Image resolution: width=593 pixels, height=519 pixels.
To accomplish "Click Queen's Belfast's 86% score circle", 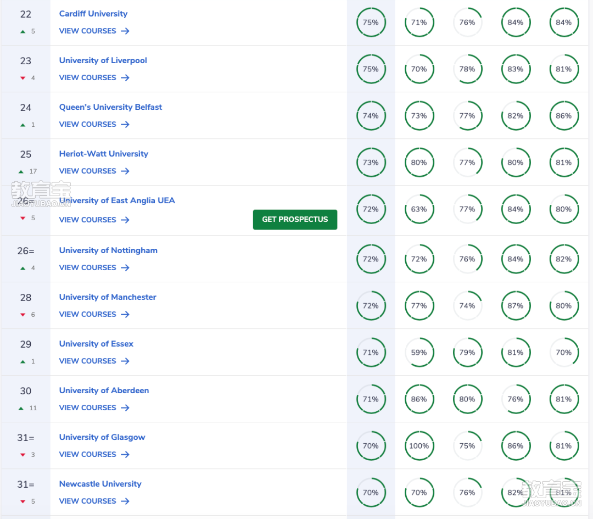I will click(x=564, y=116).
